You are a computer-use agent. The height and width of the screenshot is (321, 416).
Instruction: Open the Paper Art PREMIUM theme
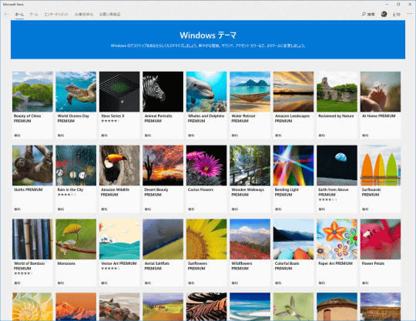coord(337,252)
